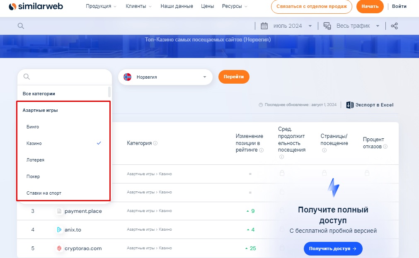The height and width of the screenshot is (258, 419).
Task: Click the orange Начать button
Action: (370, 6)
